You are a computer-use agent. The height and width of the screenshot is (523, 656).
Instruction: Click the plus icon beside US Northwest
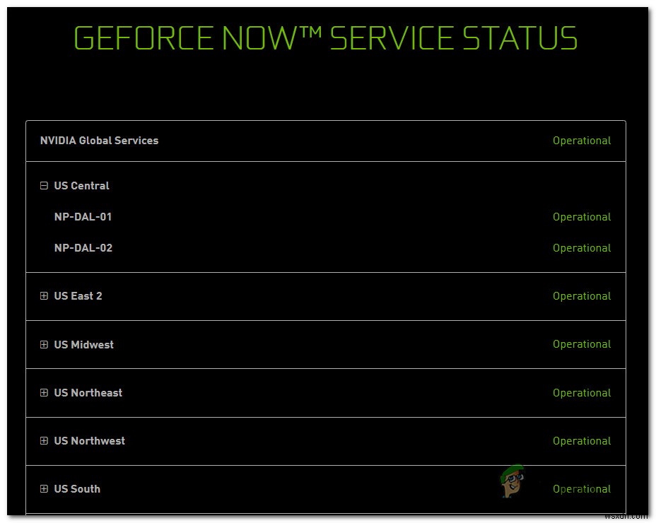pos(44,441)
